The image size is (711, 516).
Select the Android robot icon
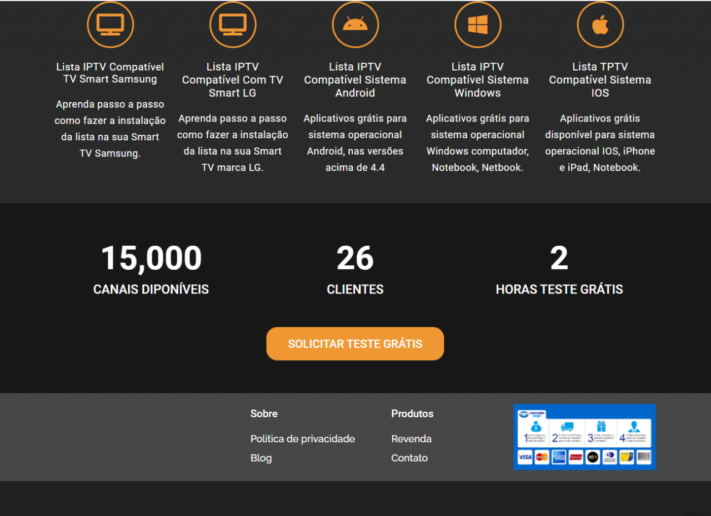click(355, 24)
